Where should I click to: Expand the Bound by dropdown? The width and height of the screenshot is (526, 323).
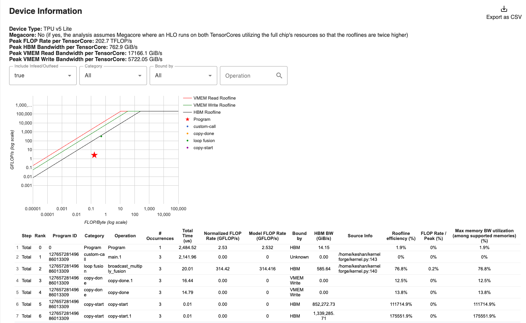pyautogui.click(x=183, y=76)
